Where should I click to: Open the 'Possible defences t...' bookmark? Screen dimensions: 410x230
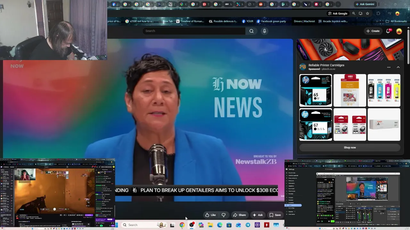tap(223, 21)
